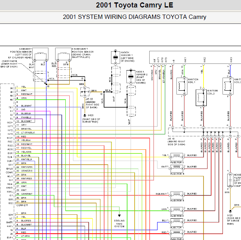Click the '2001 Toyota Camry LE' title

(135, 5)
